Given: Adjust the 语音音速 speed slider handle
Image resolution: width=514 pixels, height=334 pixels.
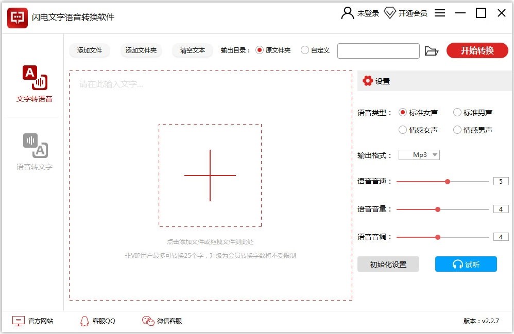Looking at the screenshot, I should coord(448,182).
